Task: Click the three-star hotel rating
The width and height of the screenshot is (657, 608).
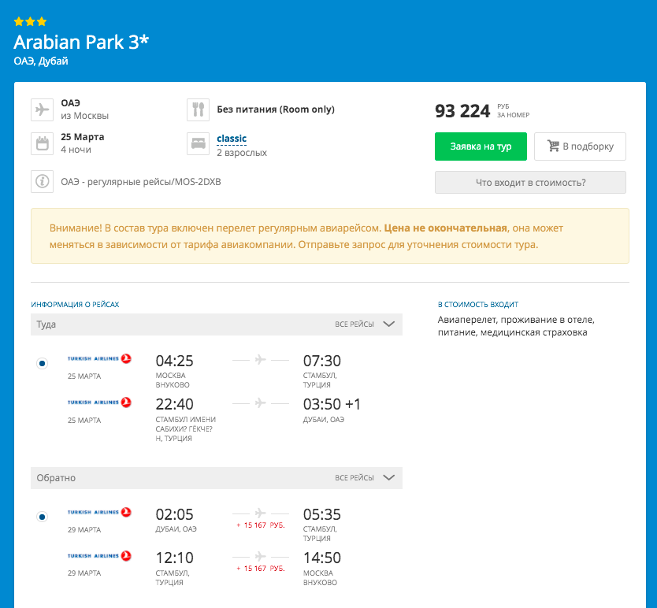Action: click(30, 22)
